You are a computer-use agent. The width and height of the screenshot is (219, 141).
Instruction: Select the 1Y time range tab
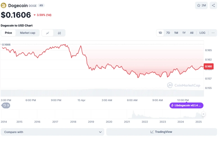[x=184, y=33]
